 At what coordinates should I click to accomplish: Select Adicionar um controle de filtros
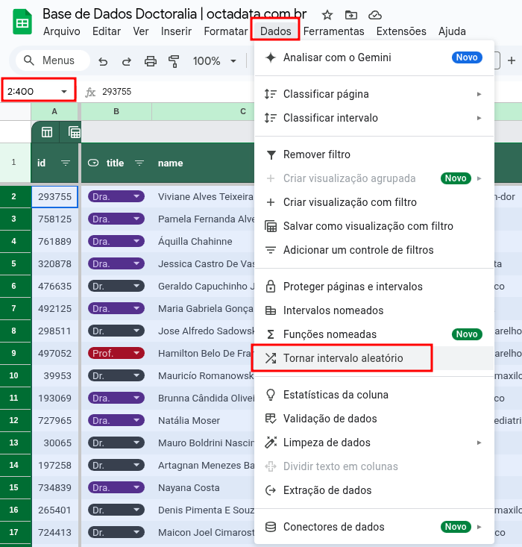coord(374,250)
